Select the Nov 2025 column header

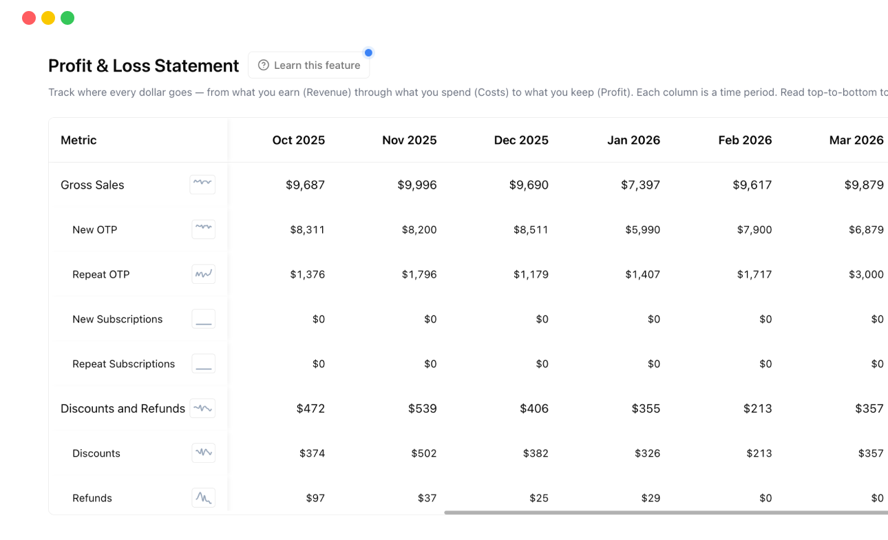[409, 140]
